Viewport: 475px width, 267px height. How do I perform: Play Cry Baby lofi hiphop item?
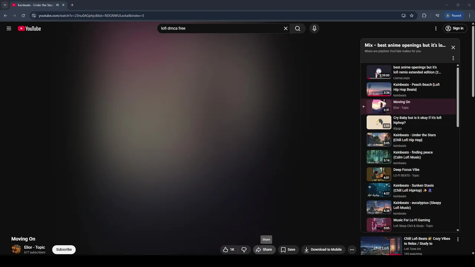(x=408, y=123)
